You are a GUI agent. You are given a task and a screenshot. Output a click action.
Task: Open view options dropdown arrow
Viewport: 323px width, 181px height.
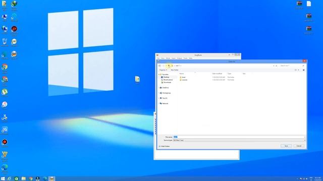298,70
